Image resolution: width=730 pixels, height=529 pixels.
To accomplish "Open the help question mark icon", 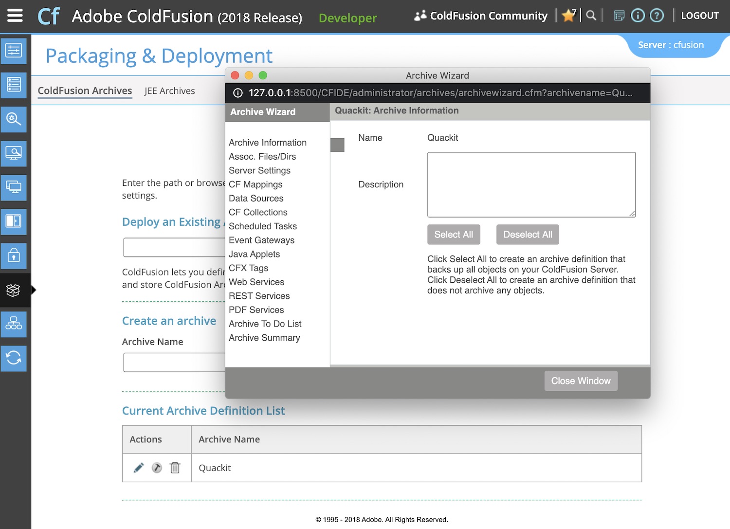I will click(x=657, y=16).
